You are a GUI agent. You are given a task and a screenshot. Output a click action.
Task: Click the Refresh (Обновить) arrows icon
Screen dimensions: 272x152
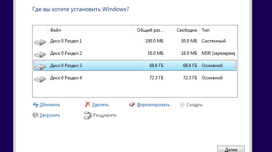tap(36, 104)
